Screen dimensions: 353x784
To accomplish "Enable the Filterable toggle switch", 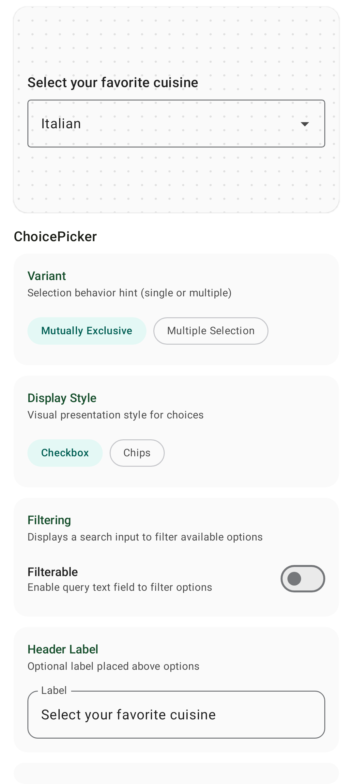I will pyautogui.click(x=303, y=579).
